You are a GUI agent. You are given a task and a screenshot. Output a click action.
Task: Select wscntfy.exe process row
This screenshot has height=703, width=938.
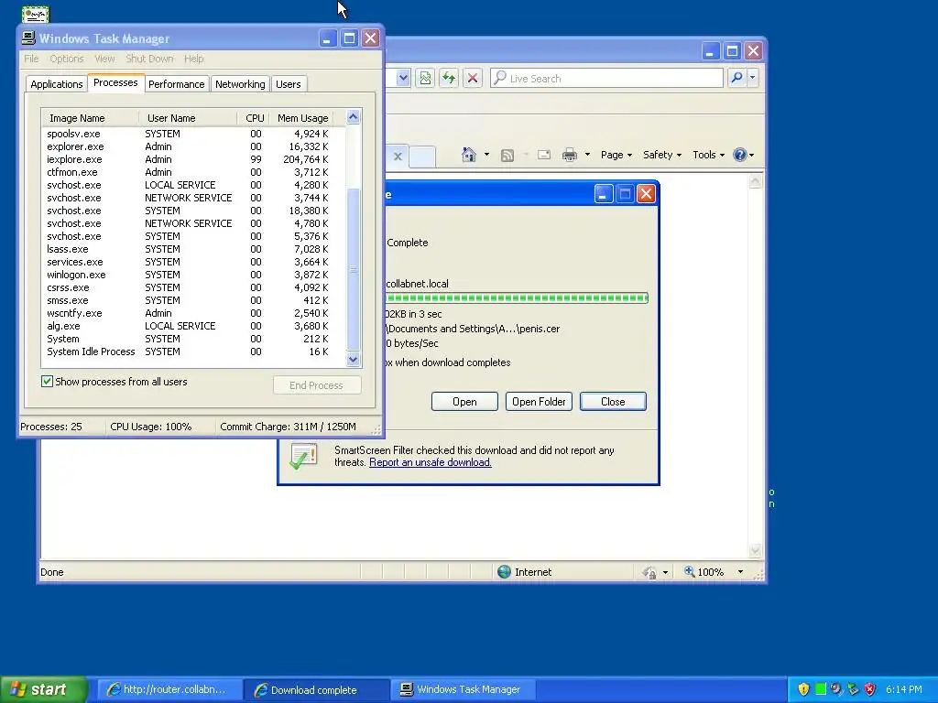click(194, 313)
